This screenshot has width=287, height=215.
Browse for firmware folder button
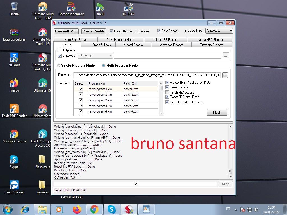pyautogui.click(x=225, y=75)
